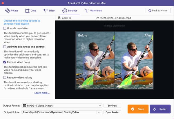Image resolution: width=174 pixels, height=119 pixels.
Task: Enable Optimize brightness and contrast
Action: 5,47
